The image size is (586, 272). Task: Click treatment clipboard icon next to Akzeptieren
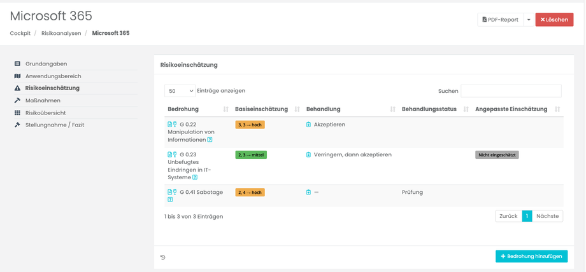(309, 125)
